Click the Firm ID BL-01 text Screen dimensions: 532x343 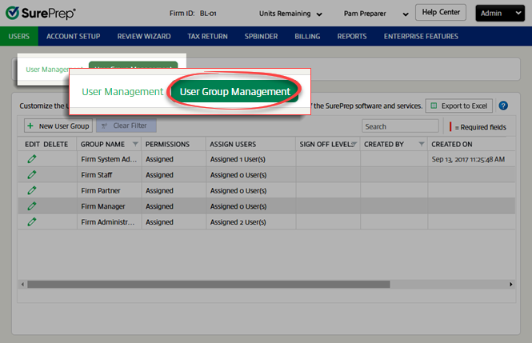pyautogui.click(x=193, y=14)
